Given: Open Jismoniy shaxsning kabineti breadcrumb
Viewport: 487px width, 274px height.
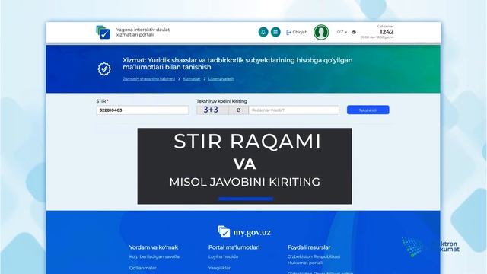Looking at the screenshot, I should click(149, 78).
